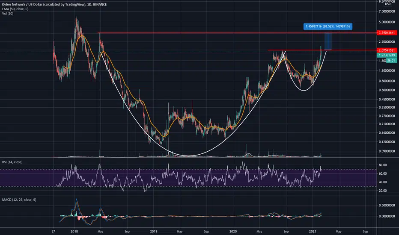Click the 2019 label on time axis

point(153,232)
